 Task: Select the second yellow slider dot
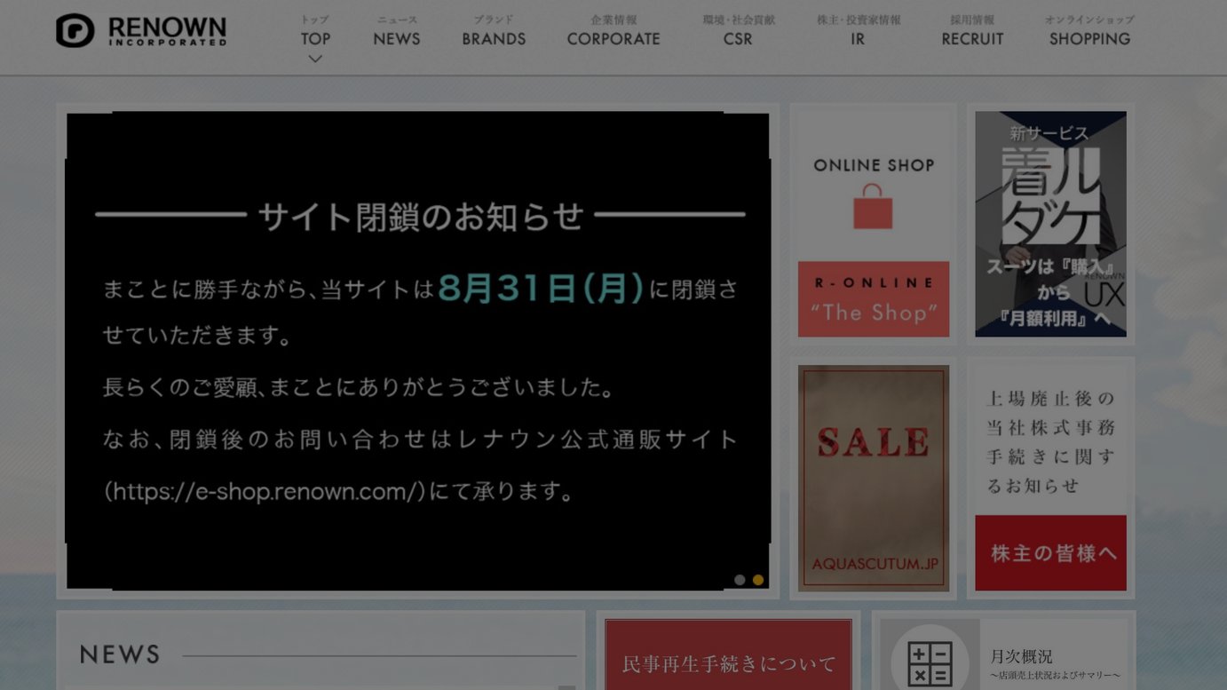pos(758,580)
